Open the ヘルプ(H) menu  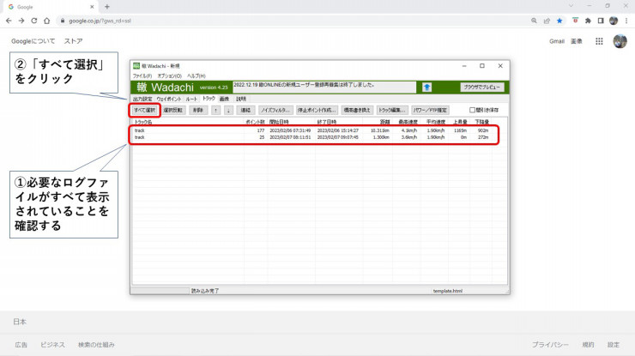[x=196, y=76]
